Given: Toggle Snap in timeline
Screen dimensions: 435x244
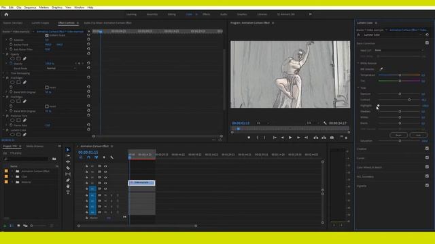Looking at the screenshot, I should [88, 157].
